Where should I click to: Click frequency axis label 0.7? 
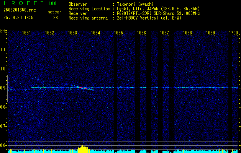(x=3, y=126)
